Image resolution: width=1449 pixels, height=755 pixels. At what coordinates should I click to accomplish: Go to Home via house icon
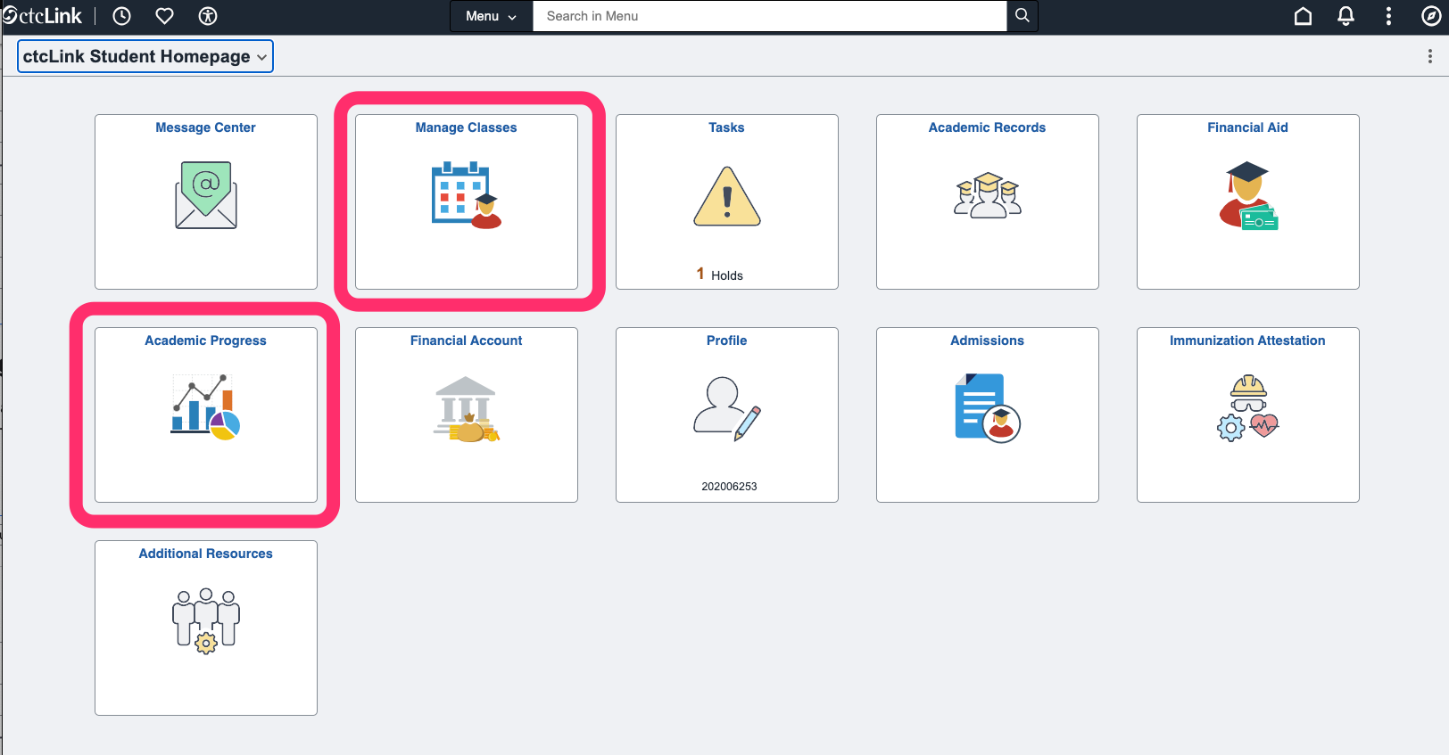(1303, 16)
